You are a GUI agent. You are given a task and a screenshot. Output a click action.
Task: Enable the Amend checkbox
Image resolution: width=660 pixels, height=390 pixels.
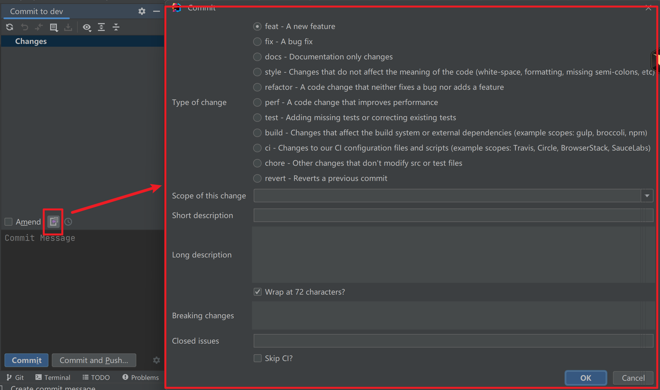pyautogui.click(x=9, y=222)
